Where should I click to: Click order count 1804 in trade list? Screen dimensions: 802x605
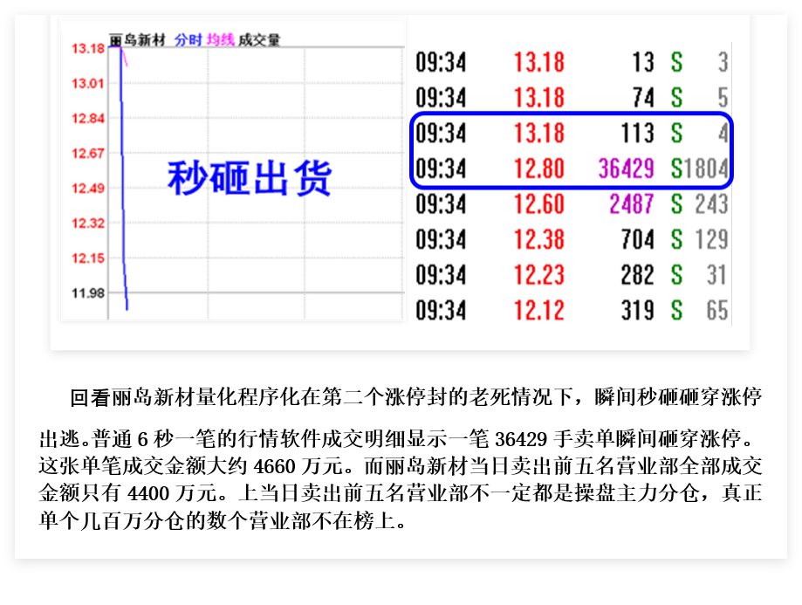[x=706, y=168]
